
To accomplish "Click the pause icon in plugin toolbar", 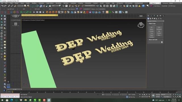I will (37, 12).
